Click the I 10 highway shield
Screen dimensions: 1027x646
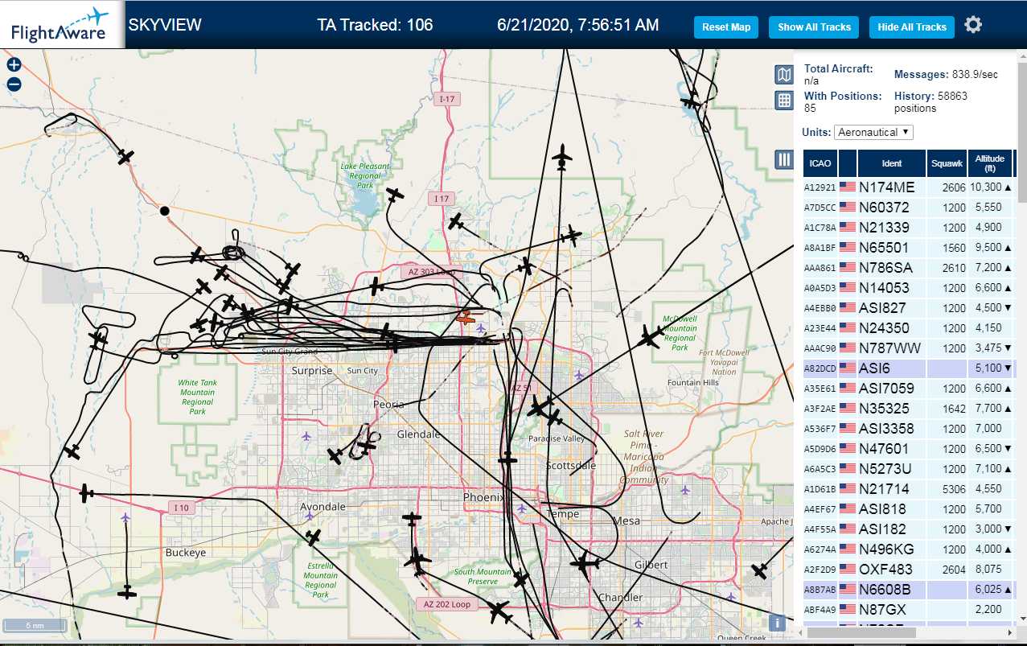(181, 508)
